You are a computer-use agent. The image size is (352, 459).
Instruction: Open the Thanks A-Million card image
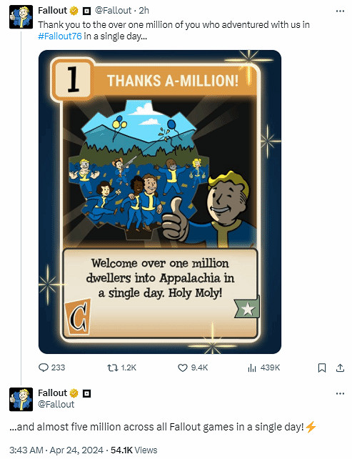[160, 202]
